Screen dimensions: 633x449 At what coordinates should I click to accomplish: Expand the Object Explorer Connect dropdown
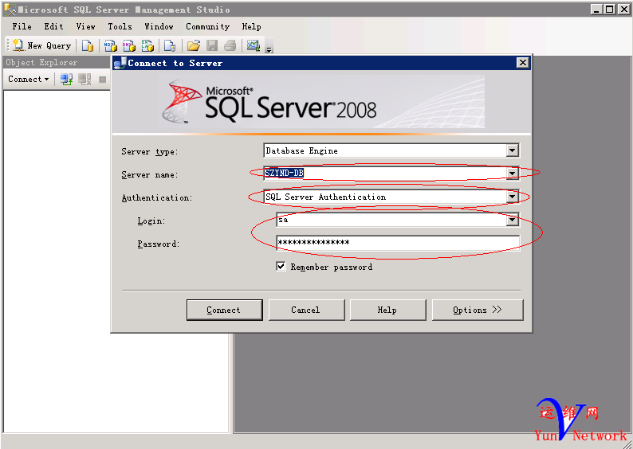pyautogui.click(x=28, y=80)
